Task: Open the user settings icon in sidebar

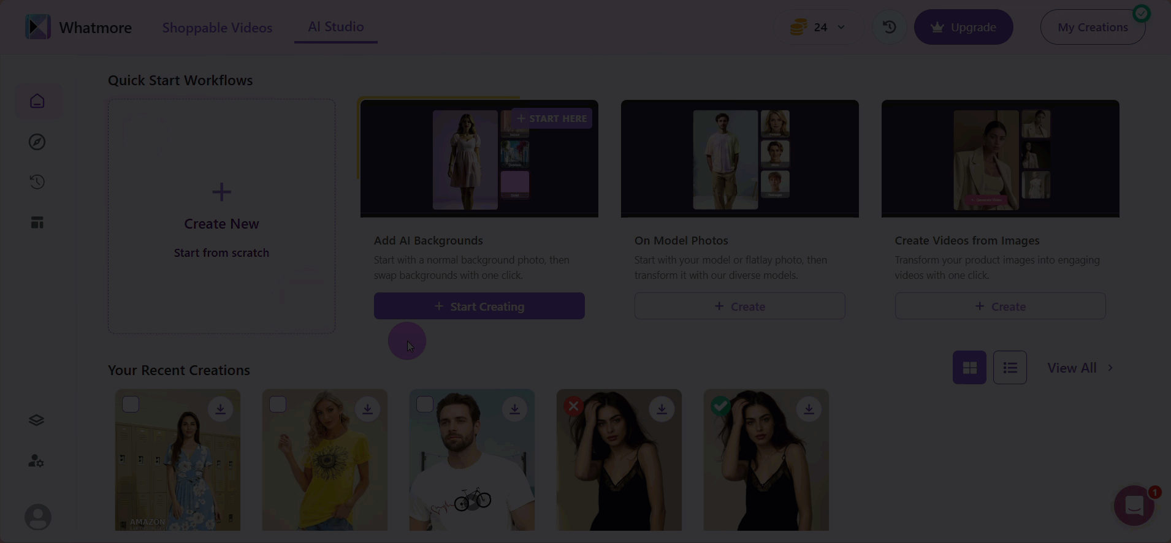Action: [37, 461]
